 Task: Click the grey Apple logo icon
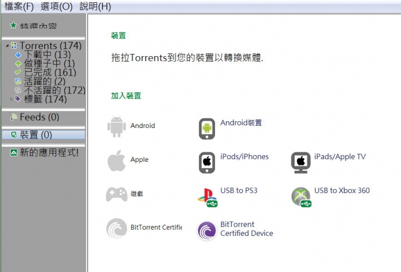[116, 161]
